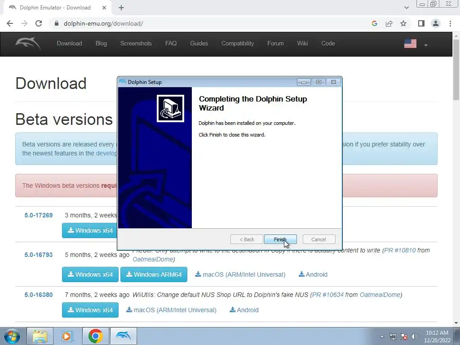The height and width of the screenshot is (345, 460).
Task: Open the media player taskbar icon
Action: point(66,336)
